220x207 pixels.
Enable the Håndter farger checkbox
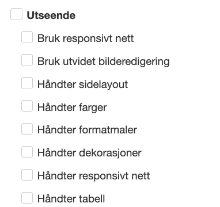click(x=27, y=106)
